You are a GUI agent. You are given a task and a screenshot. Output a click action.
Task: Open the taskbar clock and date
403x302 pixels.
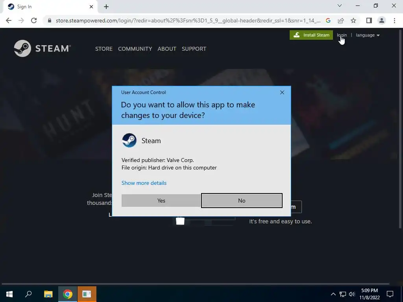click(369, 294)
